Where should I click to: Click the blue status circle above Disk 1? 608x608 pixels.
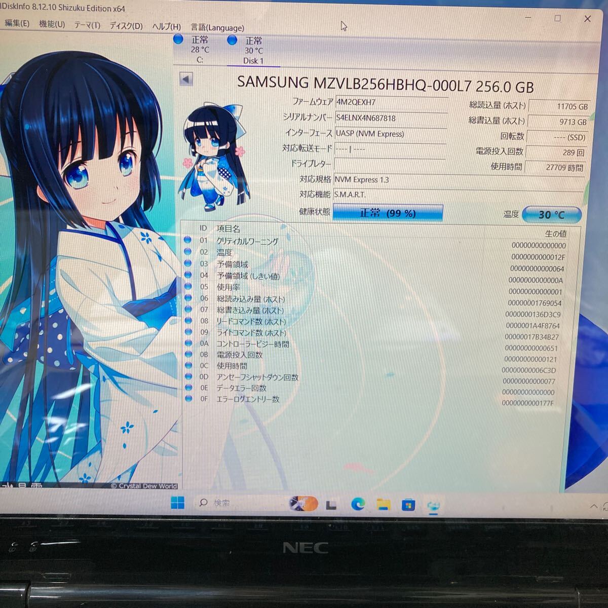(x=232, y=40)
